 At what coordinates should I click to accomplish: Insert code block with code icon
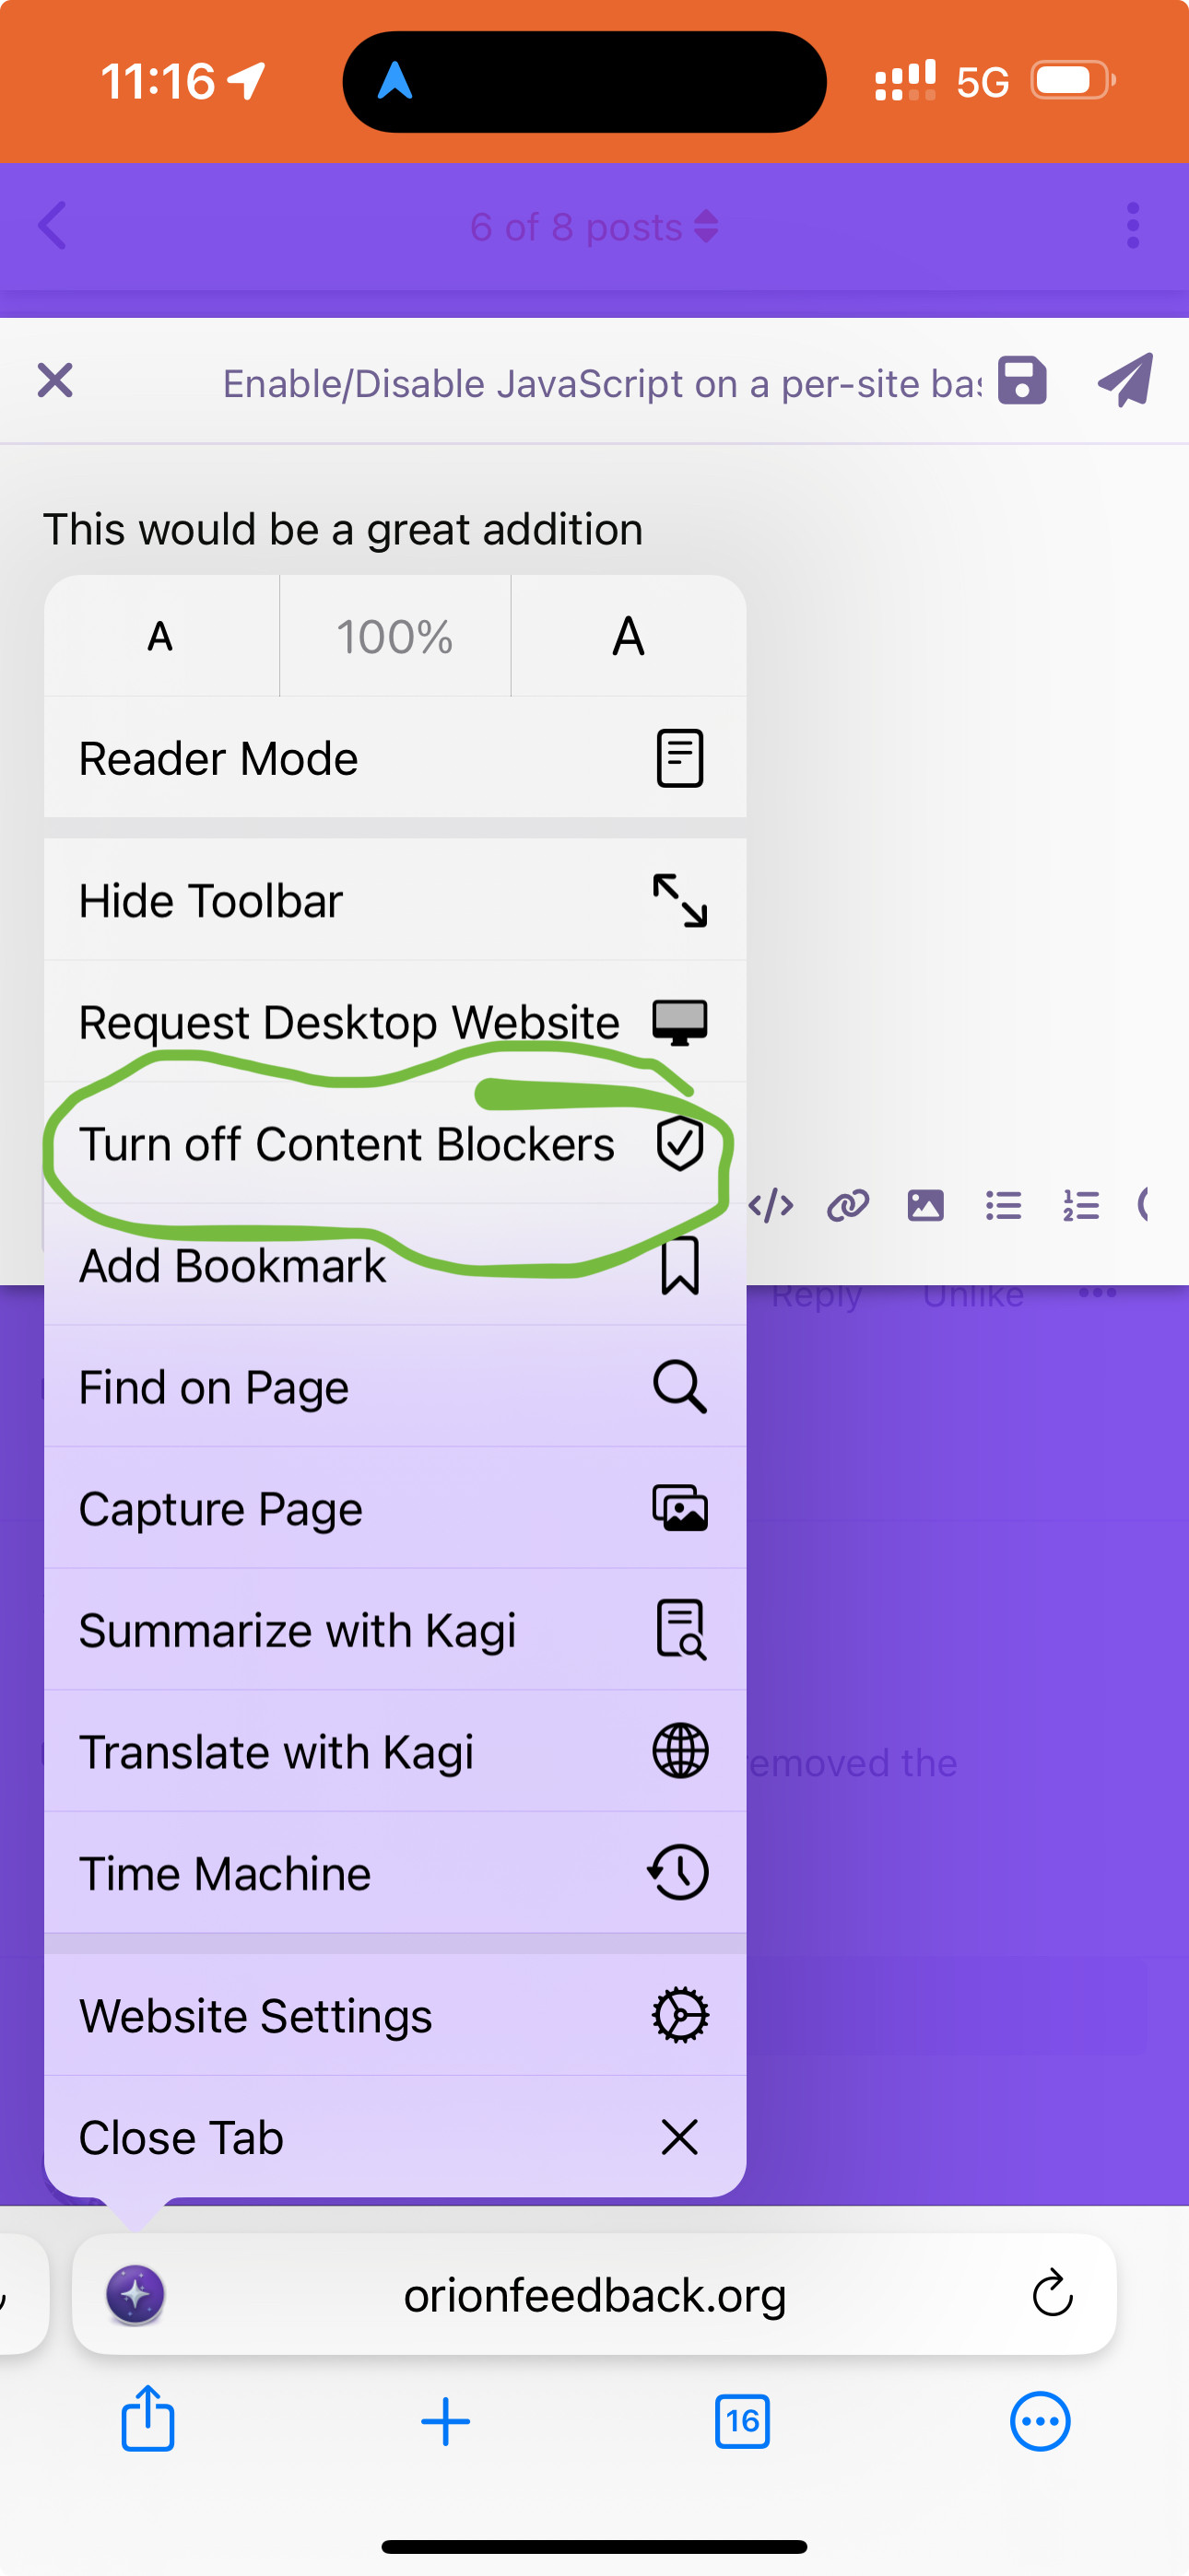(771, 1206)
